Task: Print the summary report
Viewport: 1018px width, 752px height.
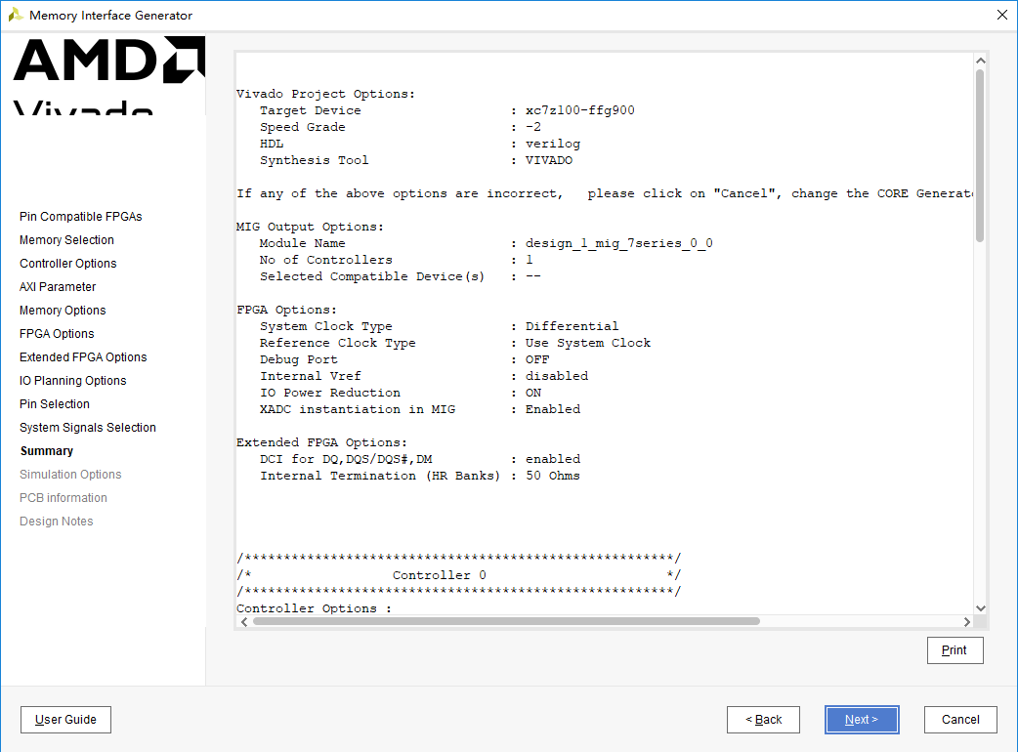Action: pos(955,650)
